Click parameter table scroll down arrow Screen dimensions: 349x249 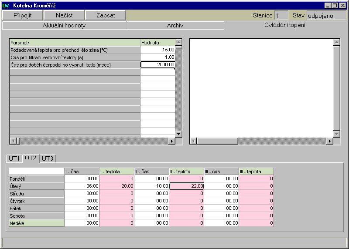tap(178, 134)
